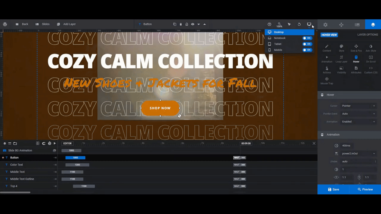
Task: Activate the selection pointer tool
Action: [289, 24]
